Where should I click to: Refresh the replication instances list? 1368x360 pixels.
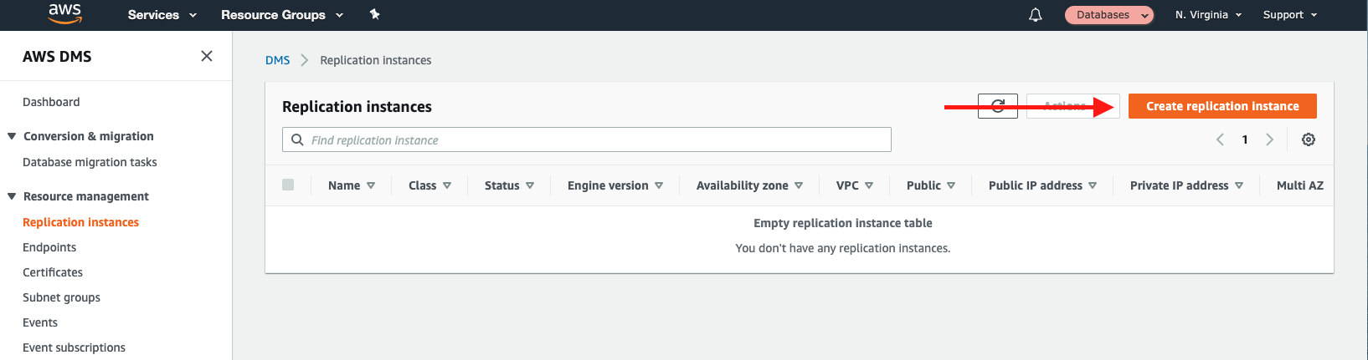[x=997, y=106]
